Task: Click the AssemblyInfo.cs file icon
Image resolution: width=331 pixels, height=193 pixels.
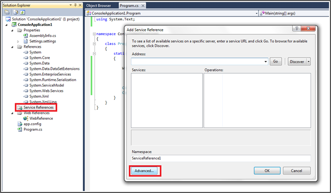Action: coord(25,35)
